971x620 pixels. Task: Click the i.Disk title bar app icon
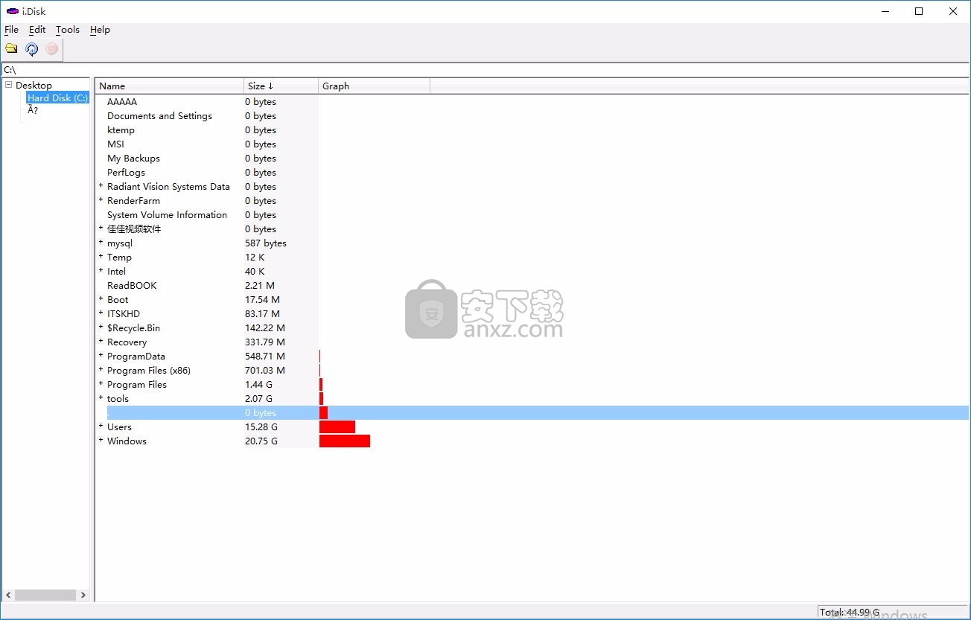[12, 11]
